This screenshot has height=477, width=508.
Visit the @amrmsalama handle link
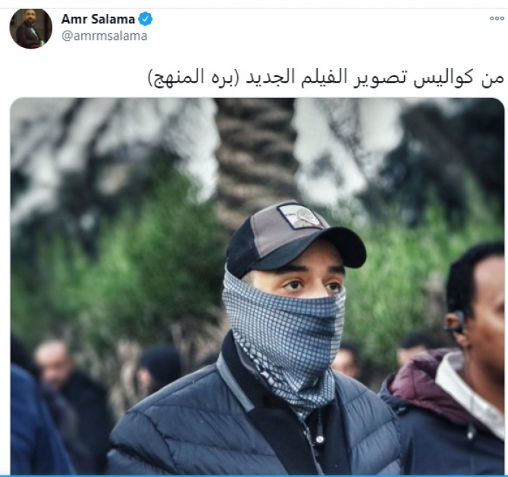[x=104, y=36]
